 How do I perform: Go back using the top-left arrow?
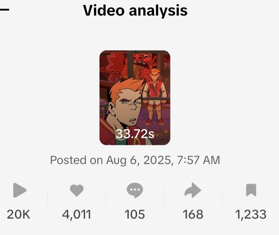tap(4, 10)
